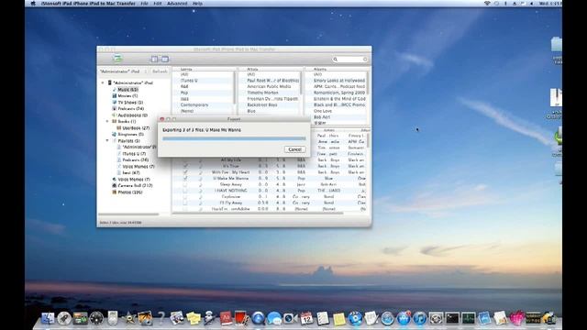Open Launchpad from the Dock
Viewport: 587px width, 330px height.
tap(64, 318)
